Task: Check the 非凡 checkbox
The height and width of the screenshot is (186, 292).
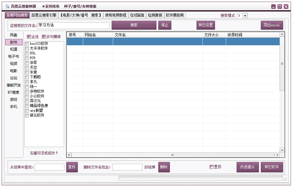Action: coord(27,82)
